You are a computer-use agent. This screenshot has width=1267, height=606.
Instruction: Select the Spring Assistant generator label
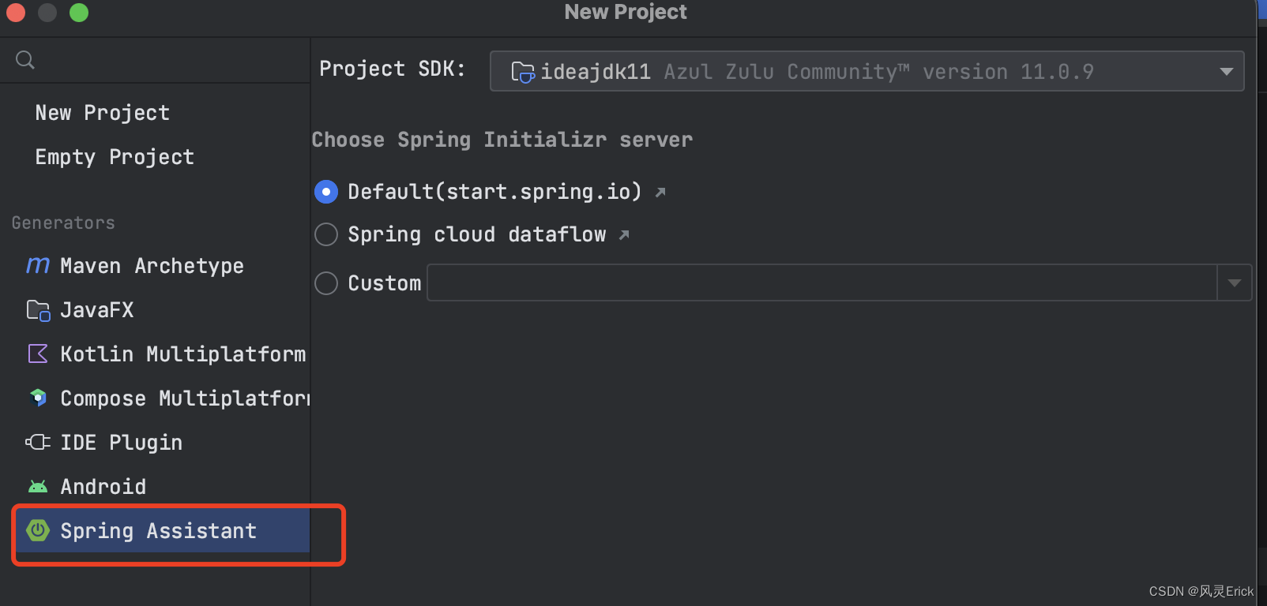pyautogui.click(x=158, y=531)
